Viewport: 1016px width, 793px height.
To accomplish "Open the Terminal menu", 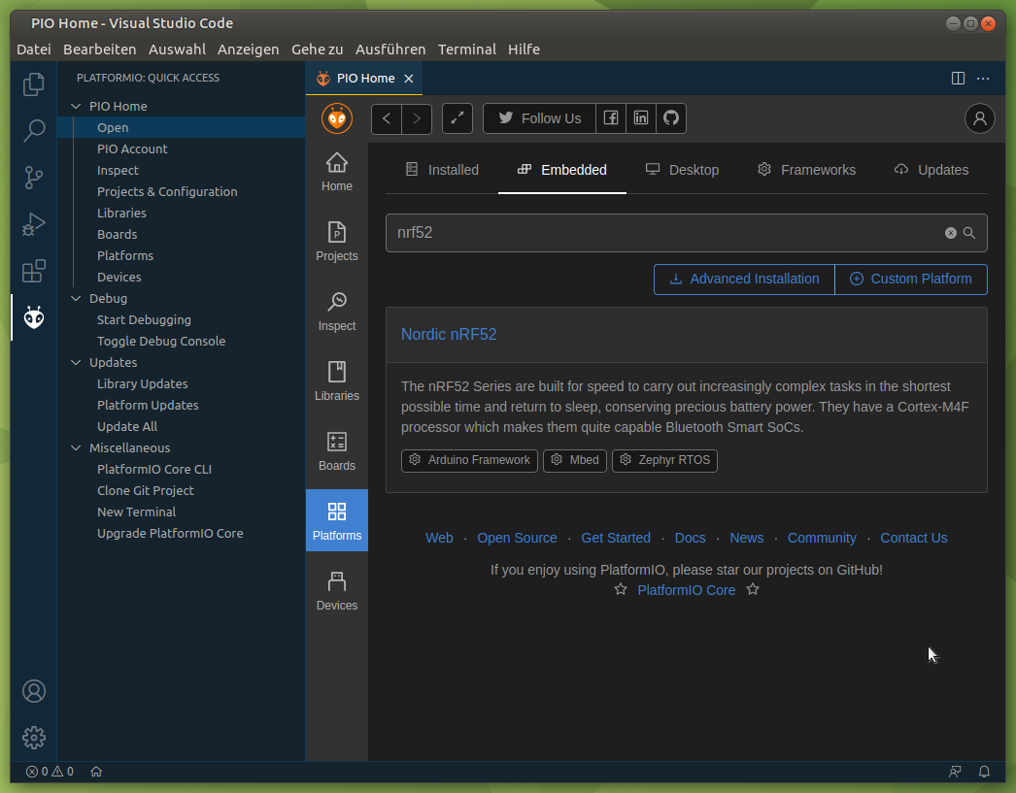I will [x=466, y=50].
